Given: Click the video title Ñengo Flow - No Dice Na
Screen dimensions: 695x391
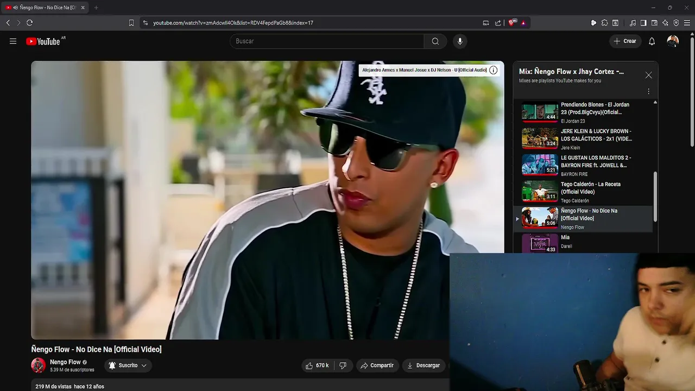Looking at the screenshot, I should pos(96,349).
